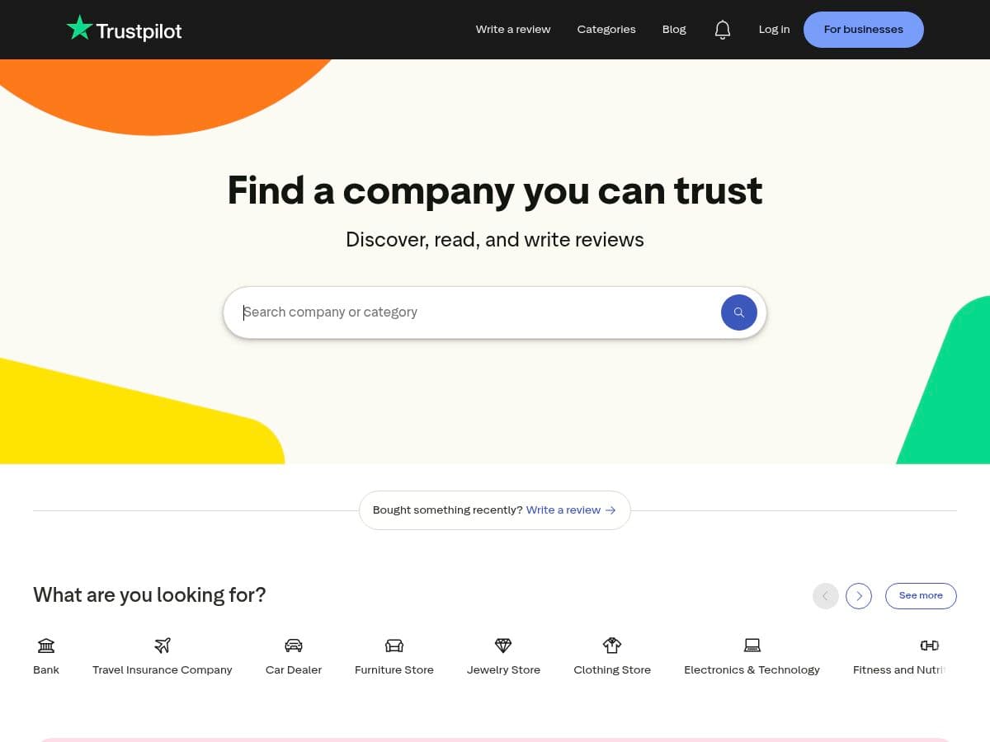Click the For businesses button
Screen dimensions: 990x742
tap(863, 29)
